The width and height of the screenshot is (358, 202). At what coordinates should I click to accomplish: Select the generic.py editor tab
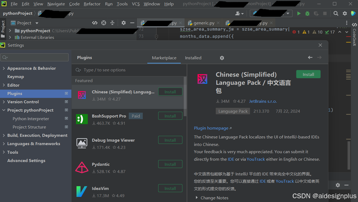[204, 23]
